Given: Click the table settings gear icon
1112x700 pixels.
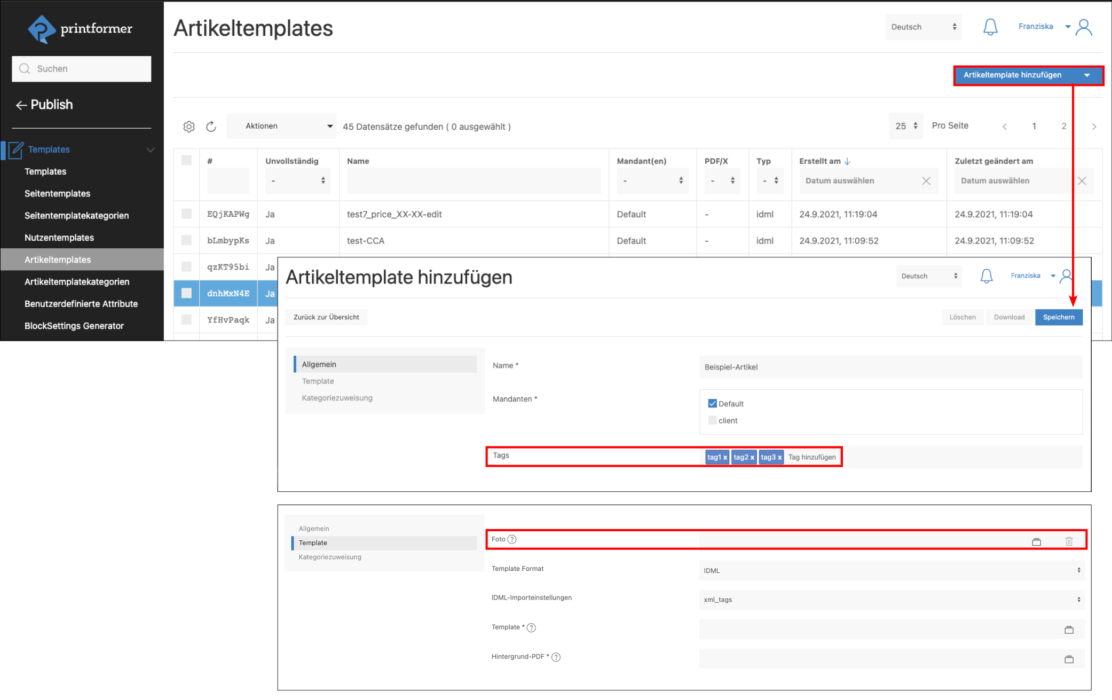Looking at the screenshot, I should [x=189, y=127].
